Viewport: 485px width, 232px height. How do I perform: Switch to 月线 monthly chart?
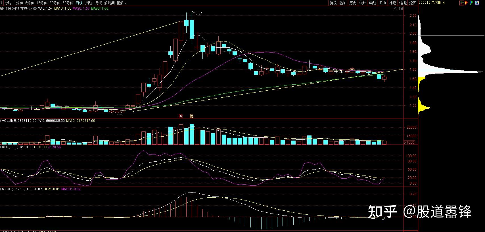click(99, 3)
